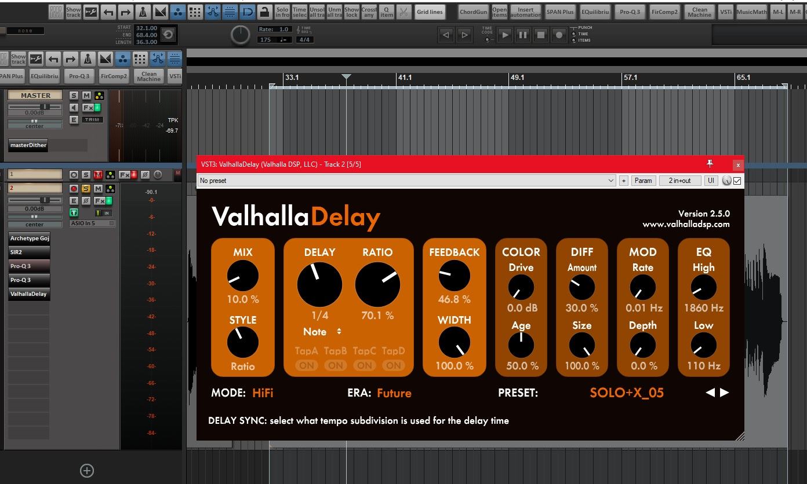Open masterDither on the Master track

[x=28, y=145]
